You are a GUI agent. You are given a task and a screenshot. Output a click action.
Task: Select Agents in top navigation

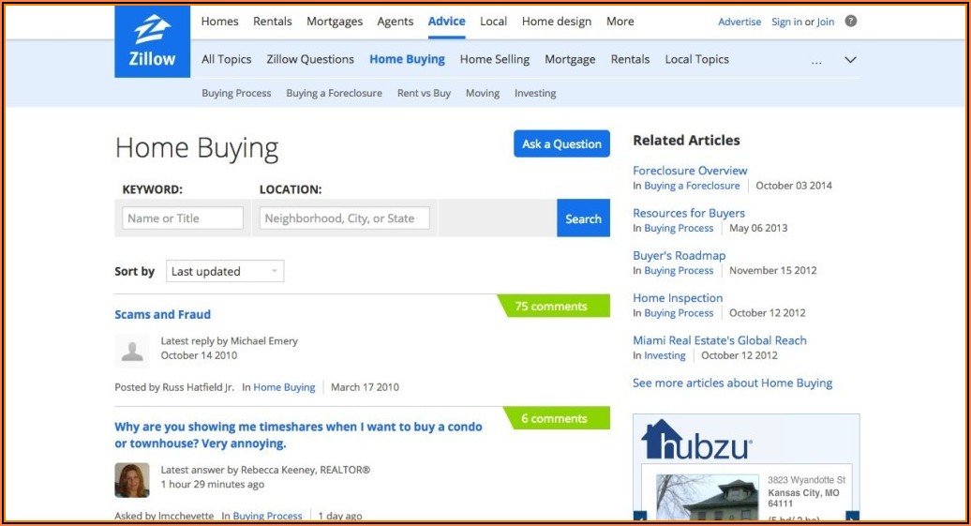coord(396,21)
